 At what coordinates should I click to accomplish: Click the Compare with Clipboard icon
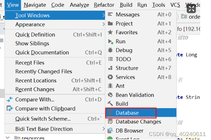pyautogui.click(x=10, y=108)
